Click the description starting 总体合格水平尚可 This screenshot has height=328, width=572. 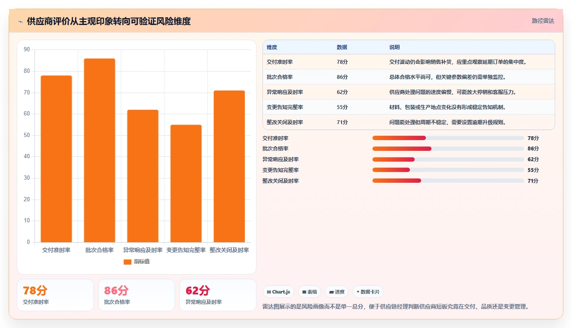point(447,77)
